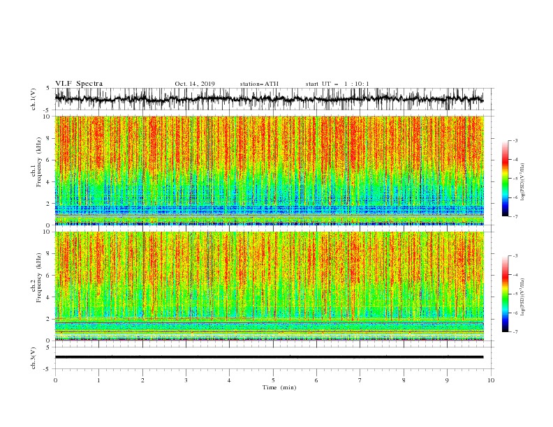This screenshot has width=553, height=427.
Task: Click the "-3" tick on ch.1 color bar
Action: coord(515,140)
